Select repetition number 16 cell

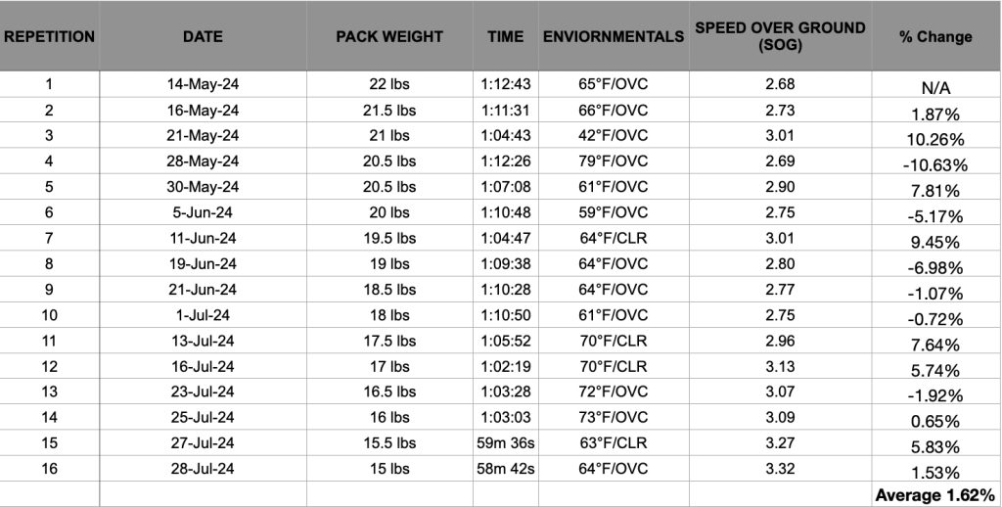tap(49, 468)
